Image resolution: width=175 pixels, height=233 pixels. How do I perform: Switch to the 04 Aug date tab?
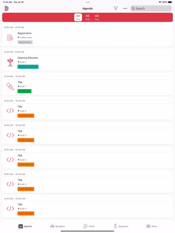(x=97, y=17)
